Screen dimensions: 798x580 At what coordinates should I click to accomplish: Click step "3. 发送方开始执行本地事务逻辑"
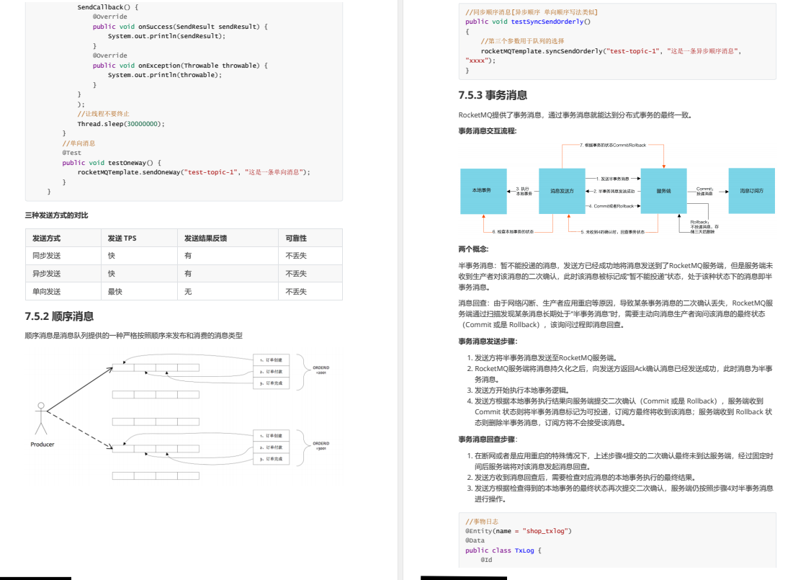click(518, 391)
